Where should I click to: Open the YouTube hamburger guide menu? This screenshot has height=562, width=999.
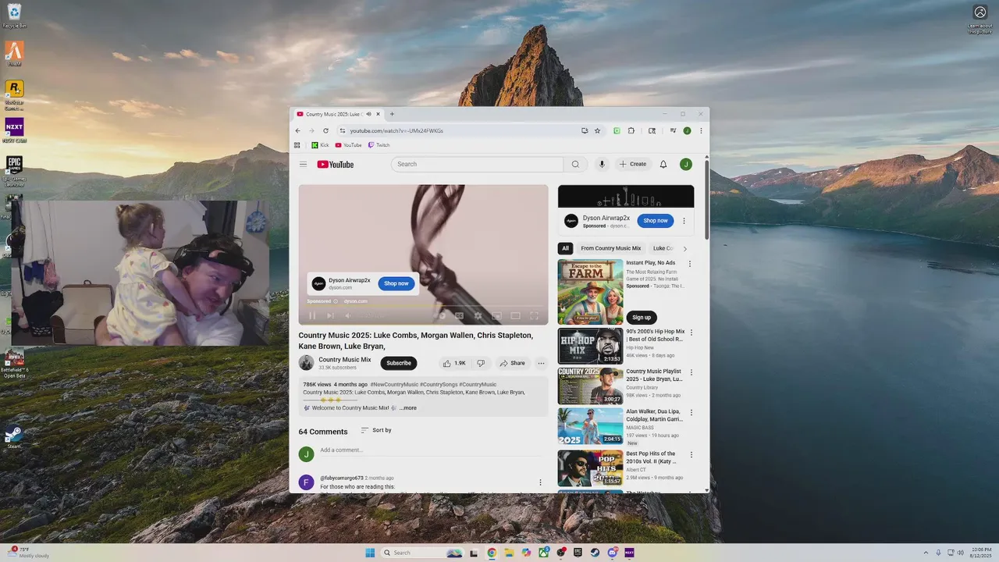[303, 164]
